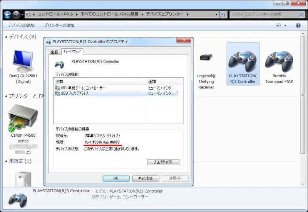Image resolution: width=308 pixels, height=212 pixels.
Task: Click the ゲーム コントローラー category value
Action: 129,197
